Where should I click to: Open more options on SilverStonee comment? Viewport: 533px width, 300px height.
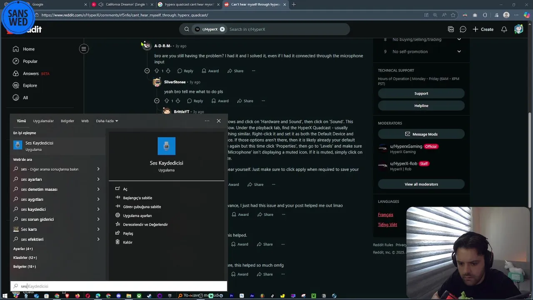tap(263, 101)
